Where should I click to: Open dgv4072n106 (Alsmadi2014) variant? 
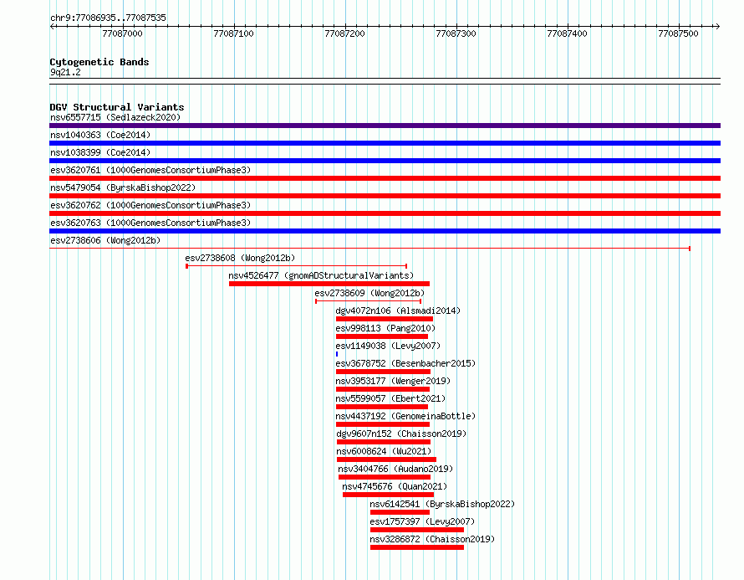click(x=398, y=311)
